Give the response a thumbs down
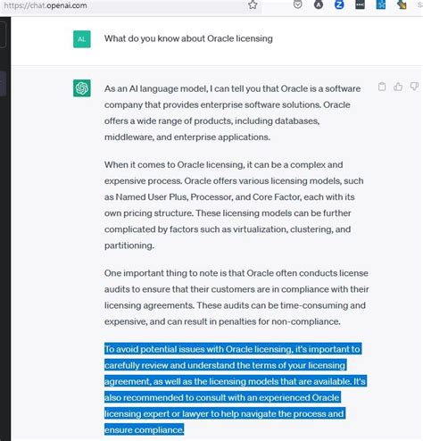Image resolution: width=423 pixels, height=441 pixels. 414,87
